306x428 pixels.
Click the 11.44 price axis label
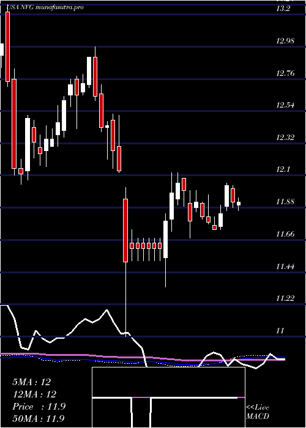point(286,266)
